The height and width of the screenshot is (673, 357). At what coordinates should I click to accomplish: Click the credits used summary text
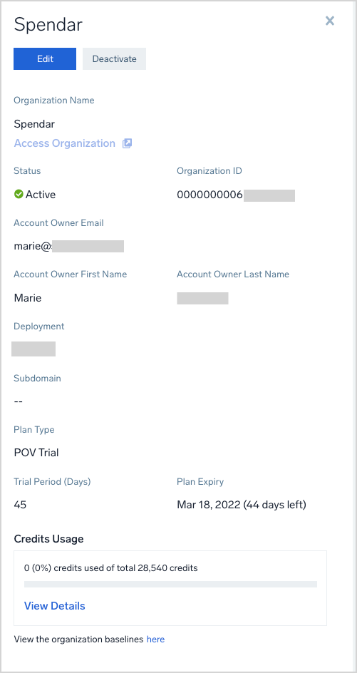[x=110, y=568]
